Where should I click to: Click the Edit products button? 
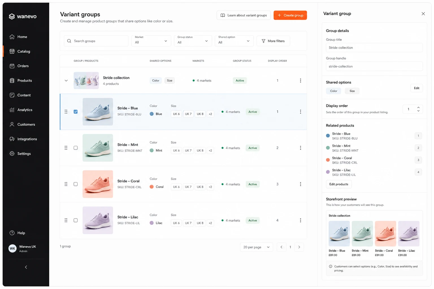coord(339,184)
